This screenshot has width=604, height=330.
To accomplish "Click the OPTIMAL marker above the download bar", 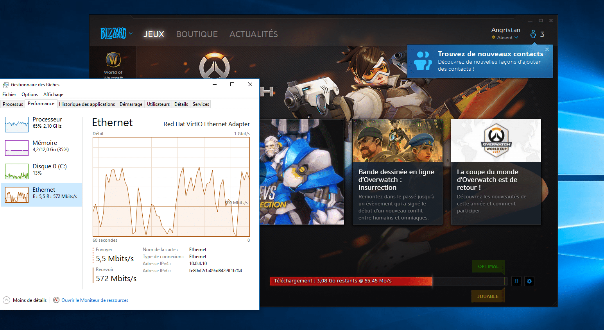I will coord(488,266).
